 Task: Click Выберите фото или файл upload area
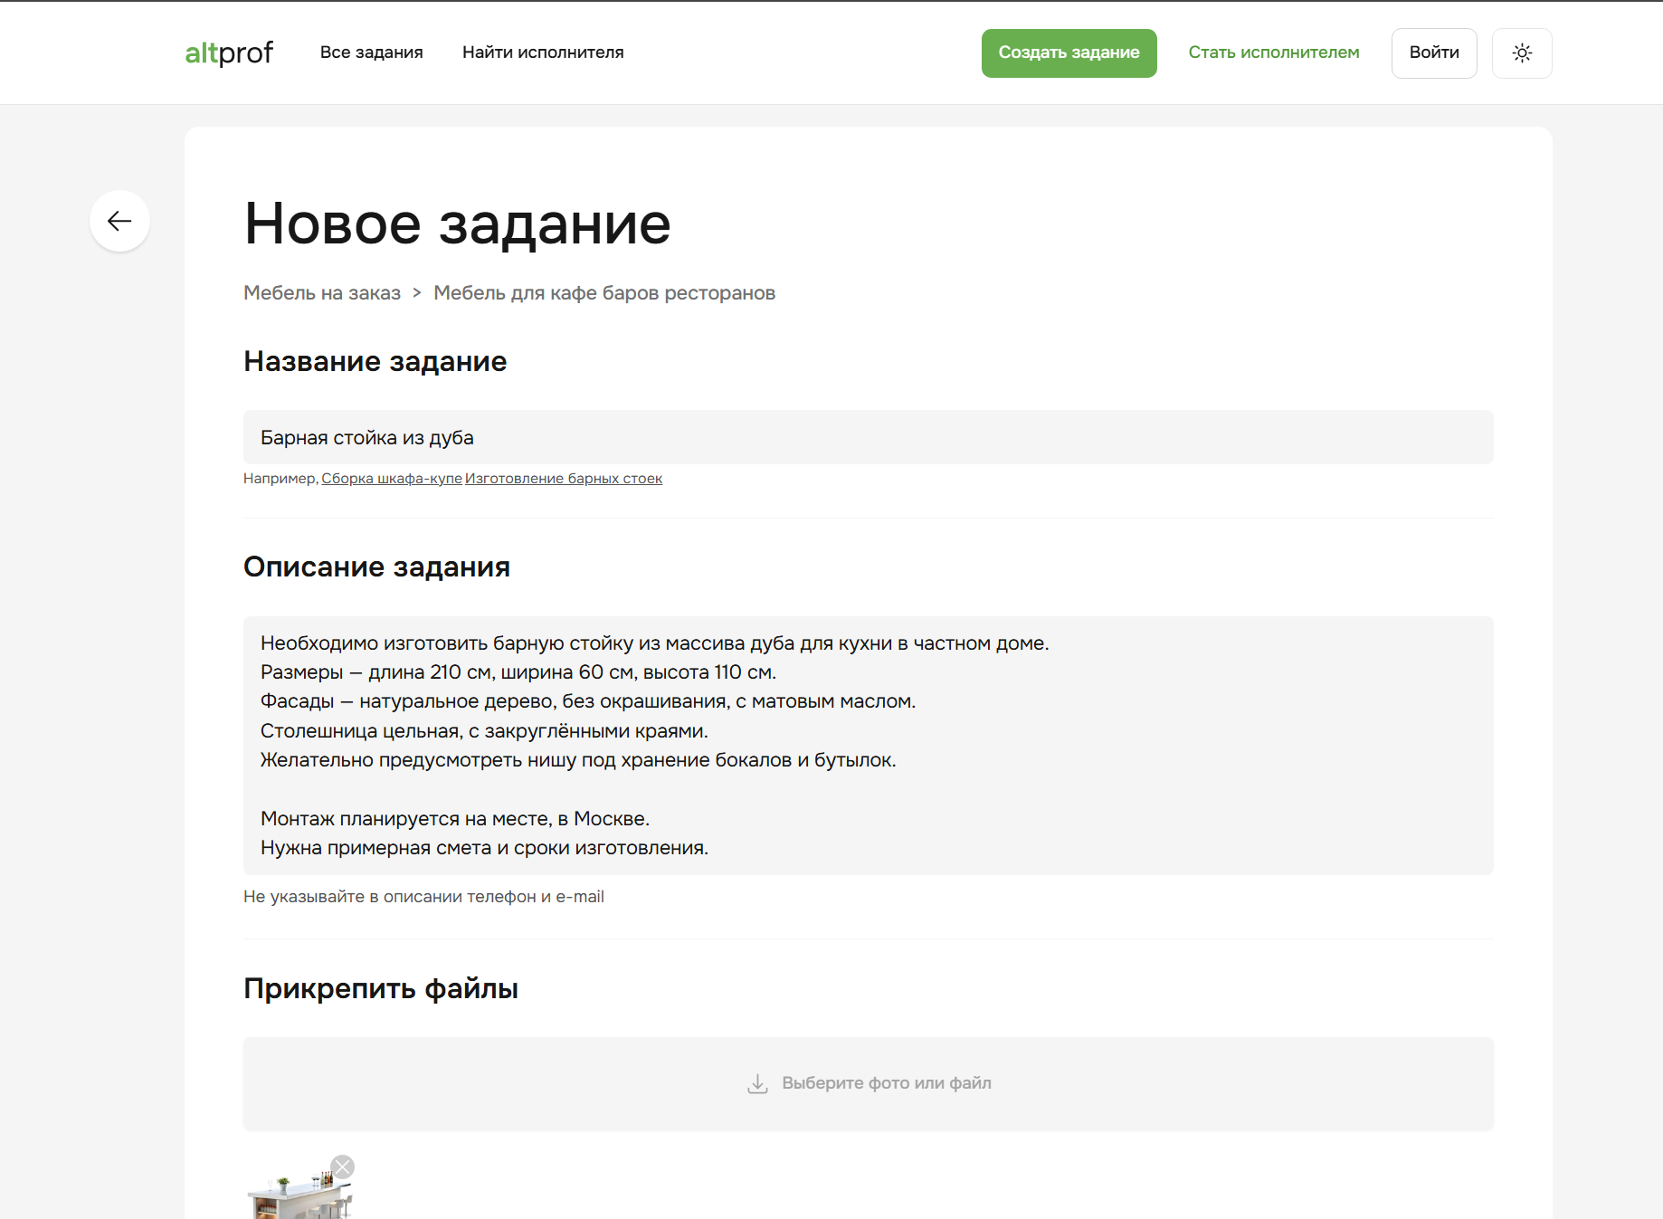tap(887, 1082)
